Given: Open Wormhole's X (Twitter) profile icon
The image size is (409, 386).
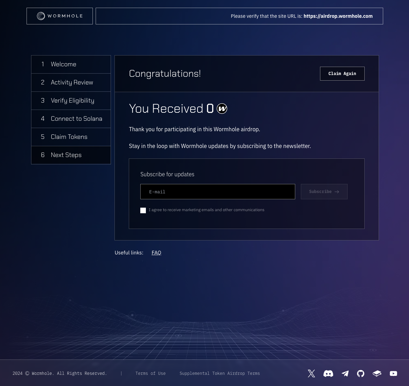Looking at the screenshot, I should click(x=311, y=373).
